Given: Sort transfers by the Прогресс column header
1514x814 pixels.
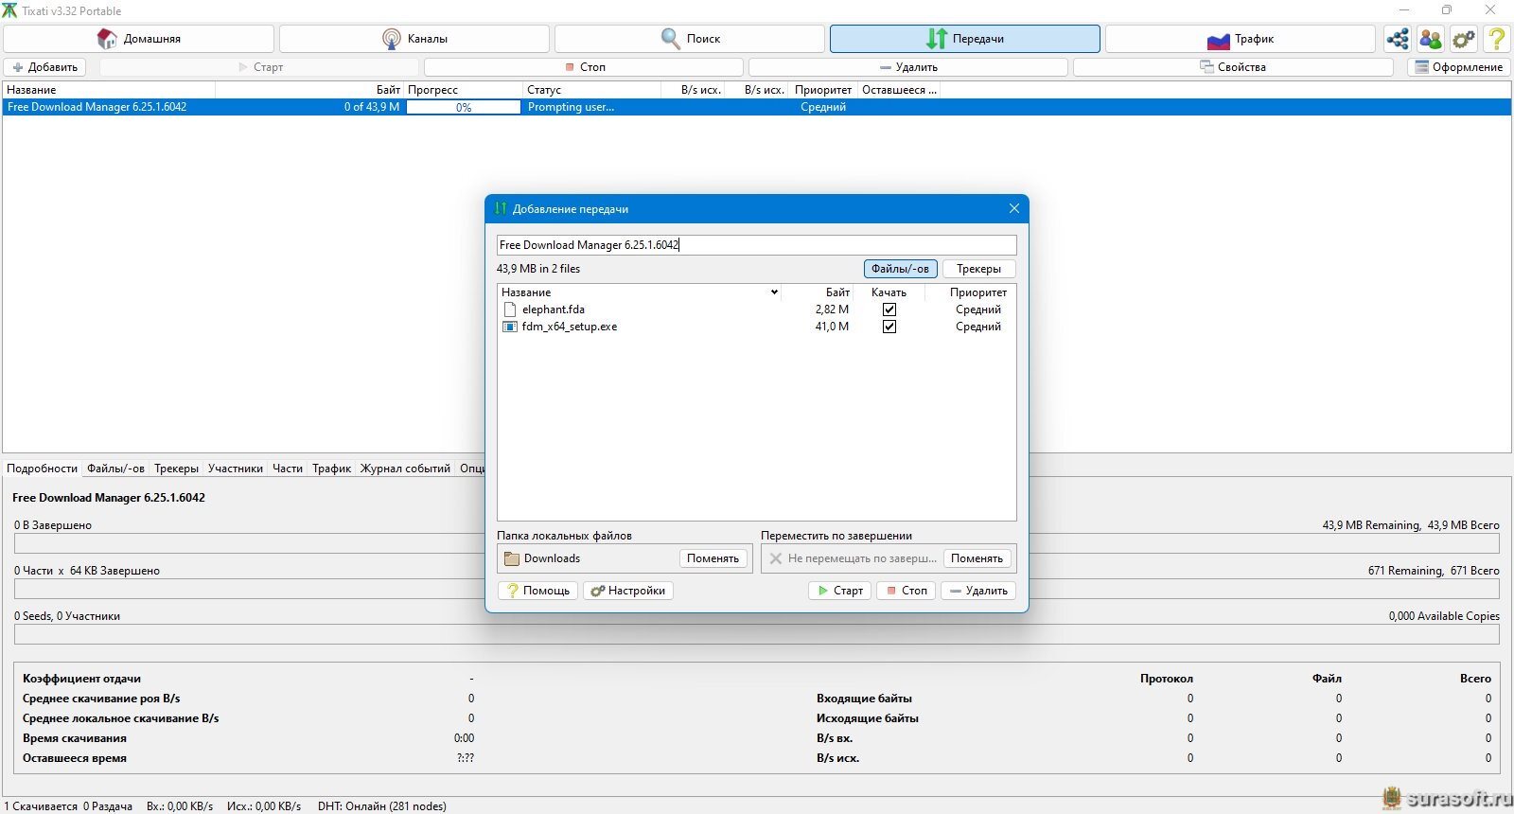Looking at the screenshot, I should point(463,90).
